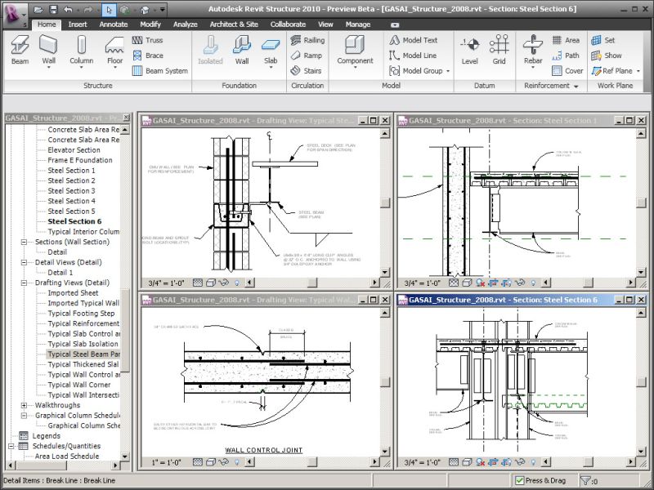Select the Truss tool
654x490 pixels.
tap(147, 40)
